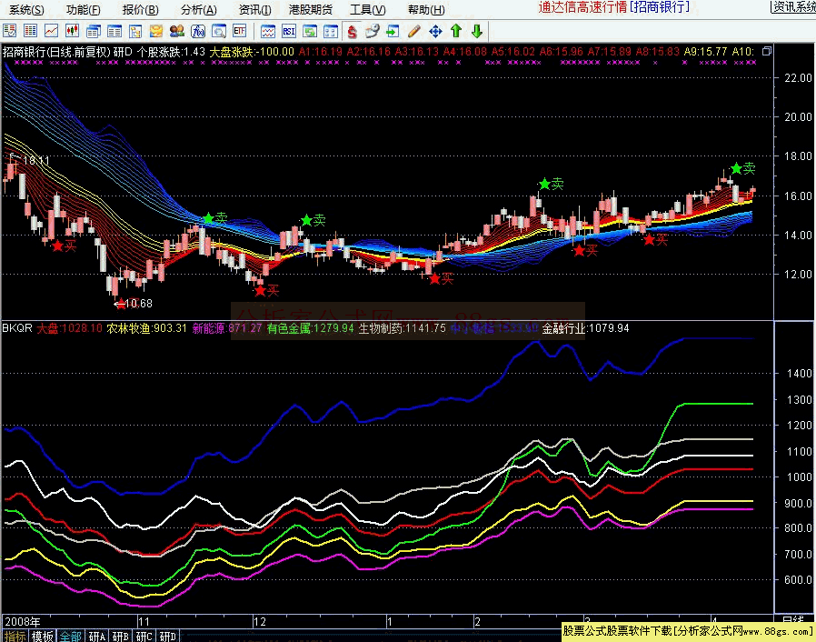Open the wavy indicator lines chart icon

point(268,31)
